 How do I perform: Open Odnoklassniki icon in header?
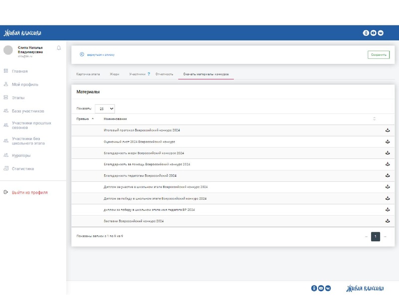click(x=366, y=33)
